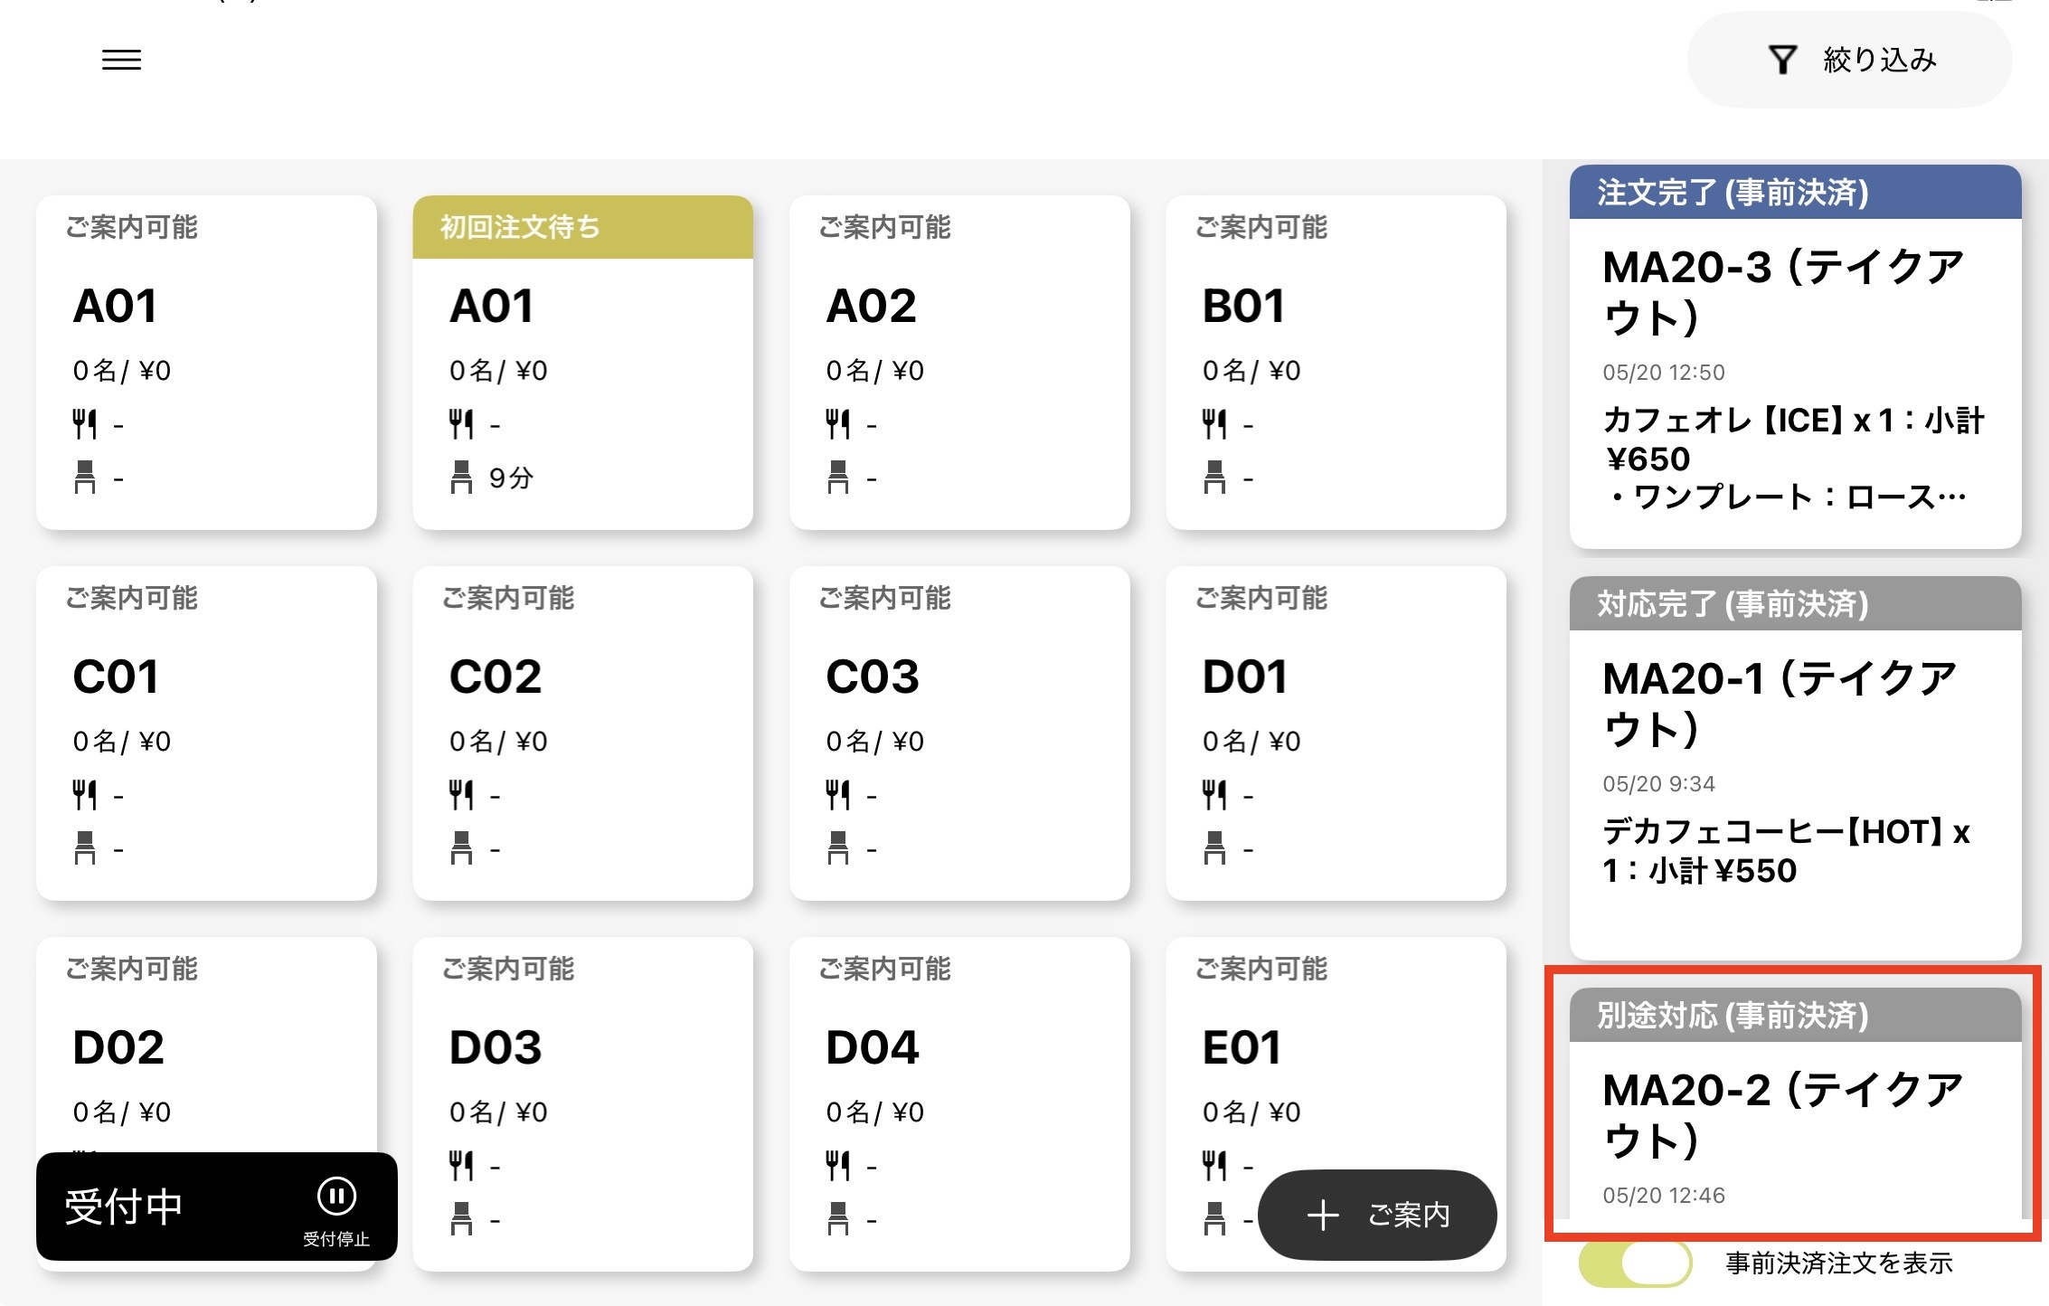Image resolution: width=2049 pixels, height=1306 pixels.
Task: Toggle the 受付中 reception status
Action: pyautogui.click(x=217, y=1207)
